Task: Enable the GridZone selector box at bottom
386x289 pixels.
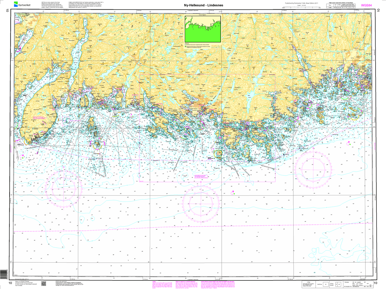Action: tap(325, 284)
